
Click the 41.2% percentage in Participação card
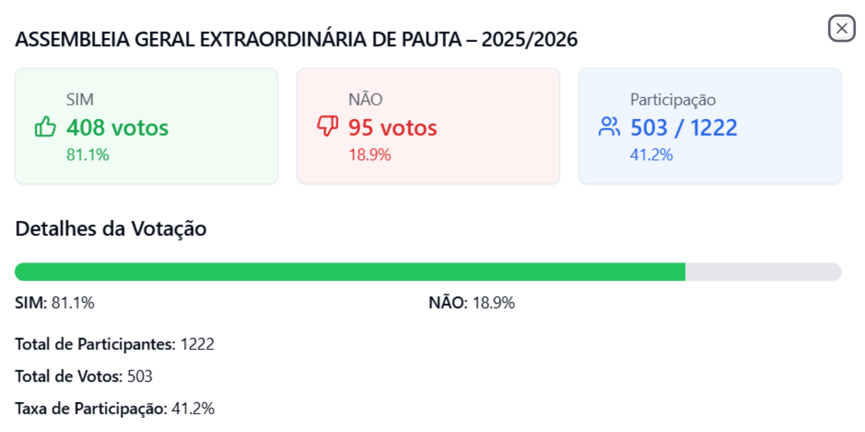pos(651,155)
